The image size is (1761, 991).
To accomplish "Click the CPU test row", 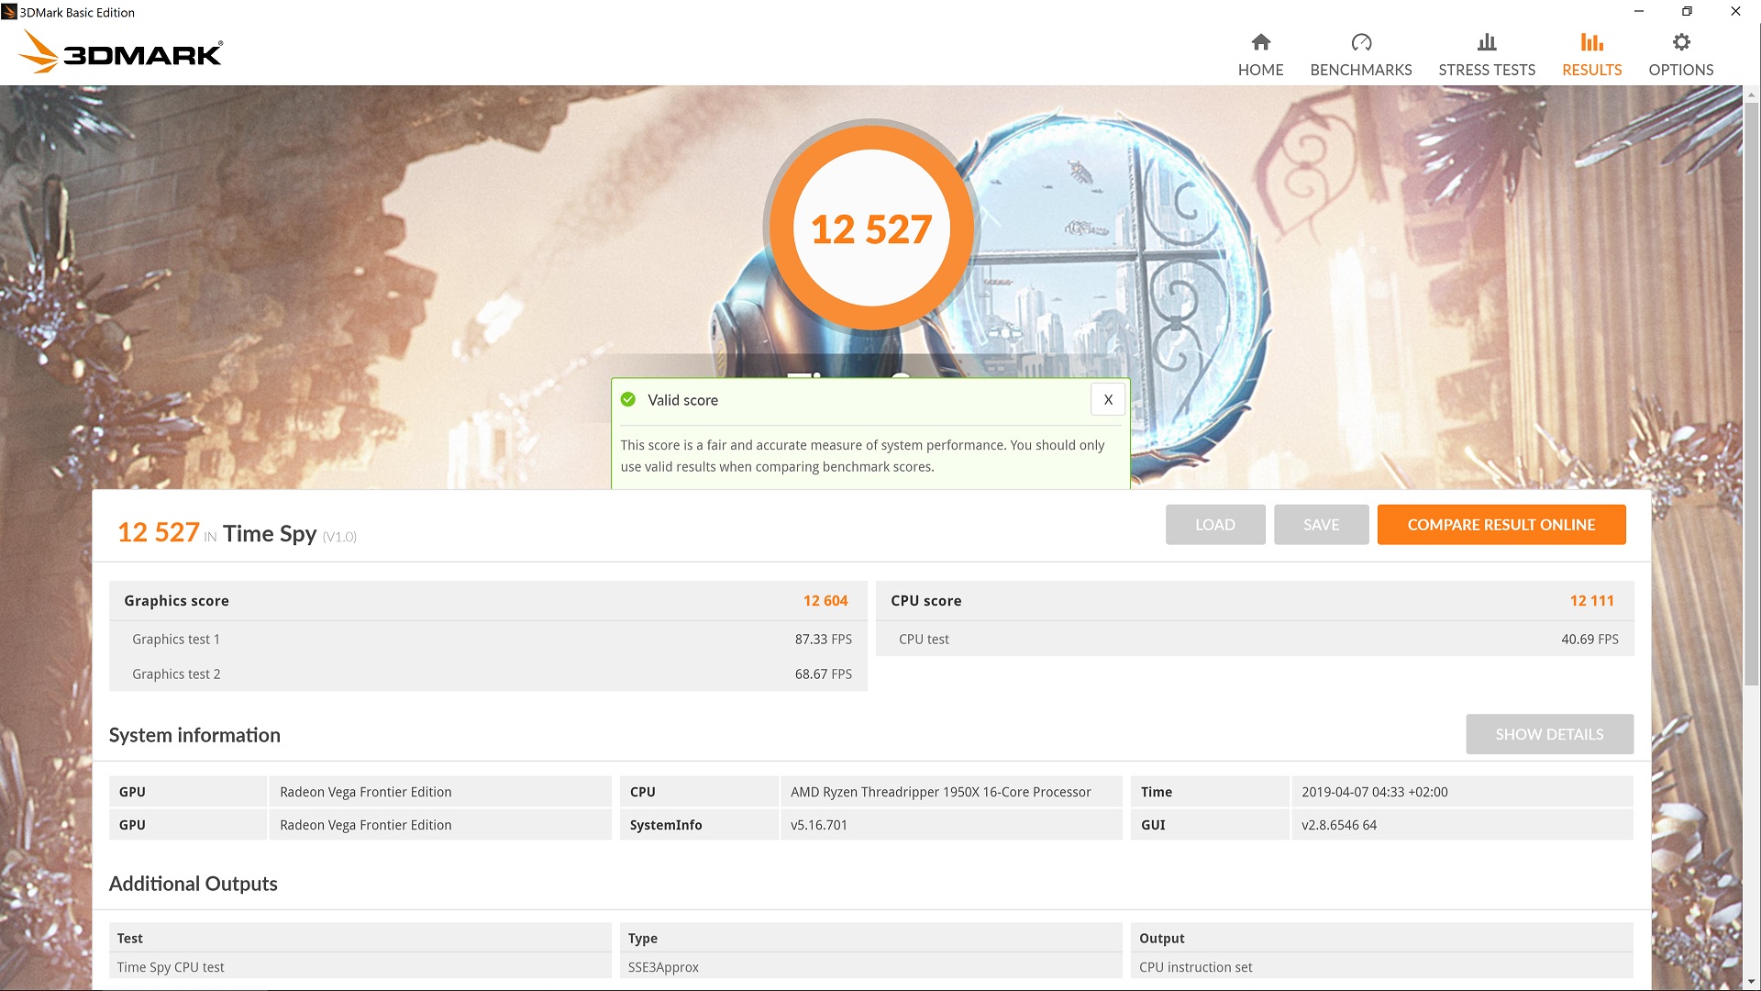I will pyautogui.click(x=1255, y=639).
